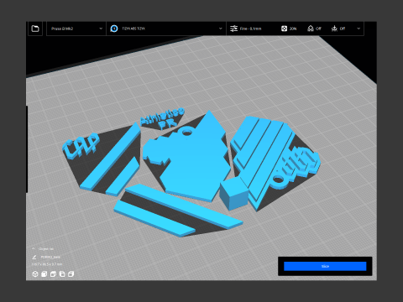Screen dimensions: 403x302
Task: Click the pencil icon to rename the job
Action: coord(34,257)
